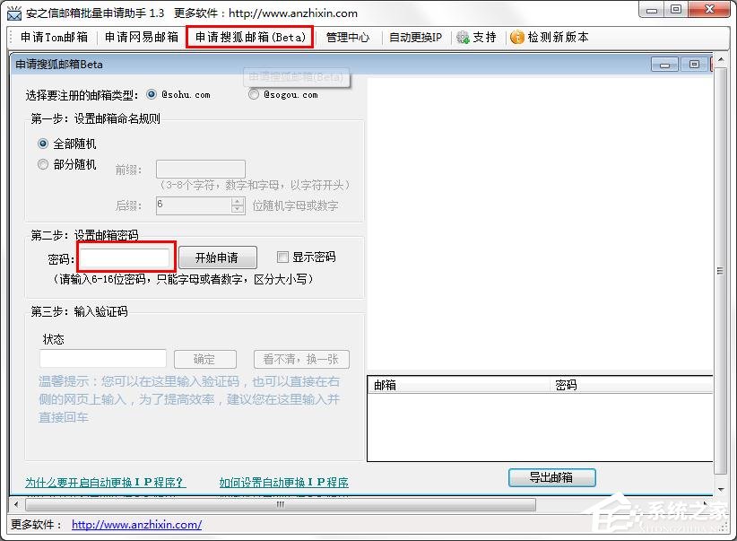Increase the 后缀 spinner value
This screenshot has height=541, width=737.
tap(238, 201)
